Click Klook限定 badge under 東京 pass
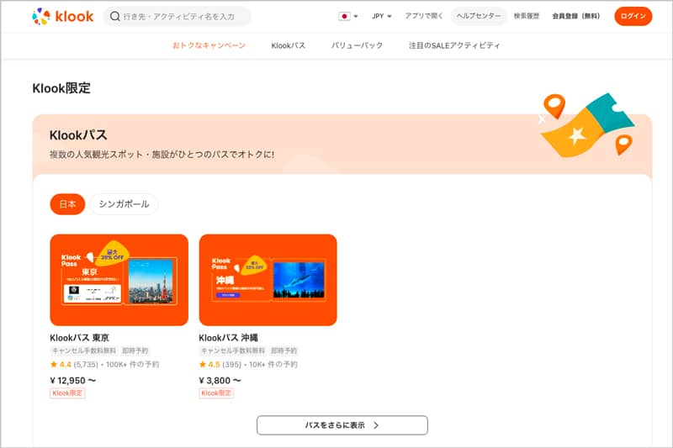 click(67, 393)
